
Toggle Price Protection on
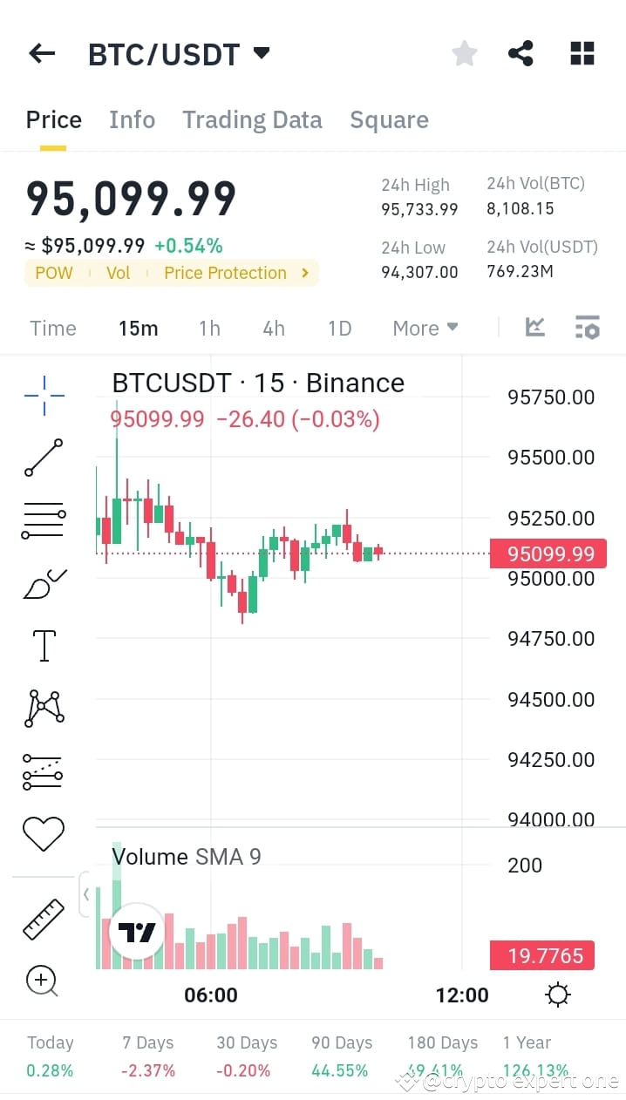pyautogui.click(x=225, y=273)
